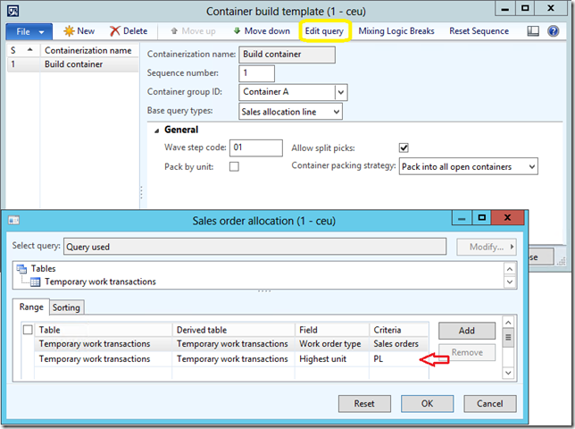The image size is (575, 429).
Task: Expand the Container packing strategy dropdown
Action: tap(531, 166)
